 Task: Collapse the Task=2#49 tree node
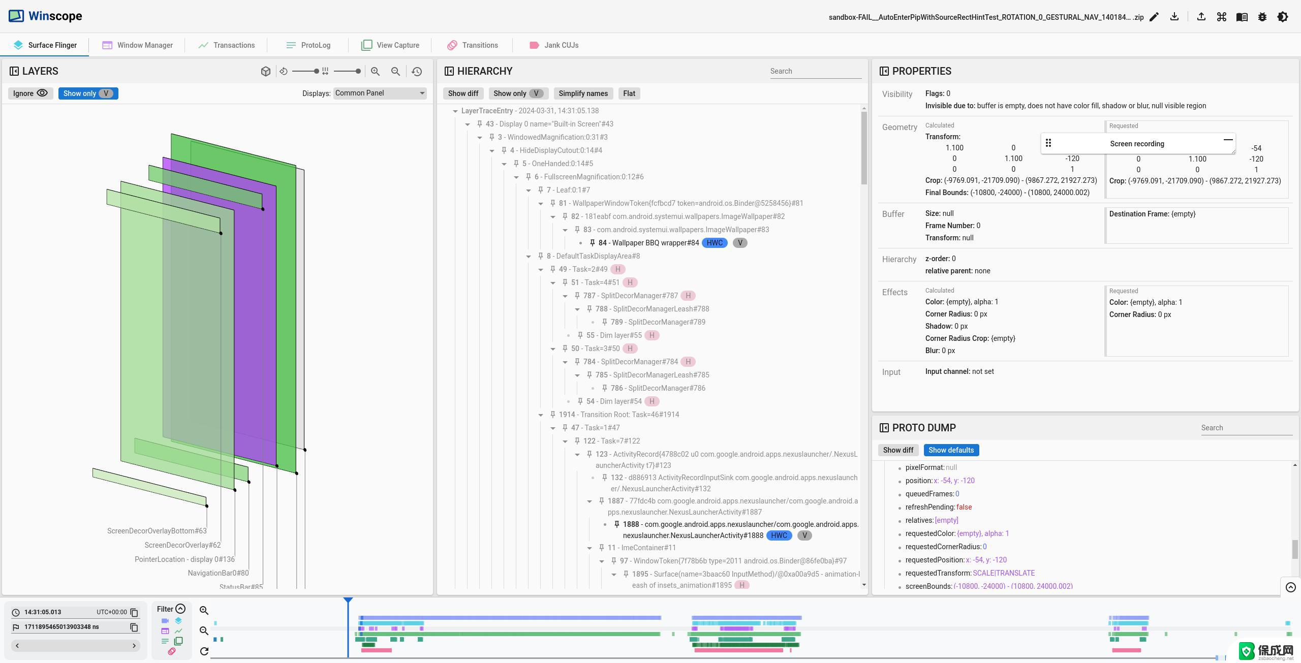click(541, 269)
